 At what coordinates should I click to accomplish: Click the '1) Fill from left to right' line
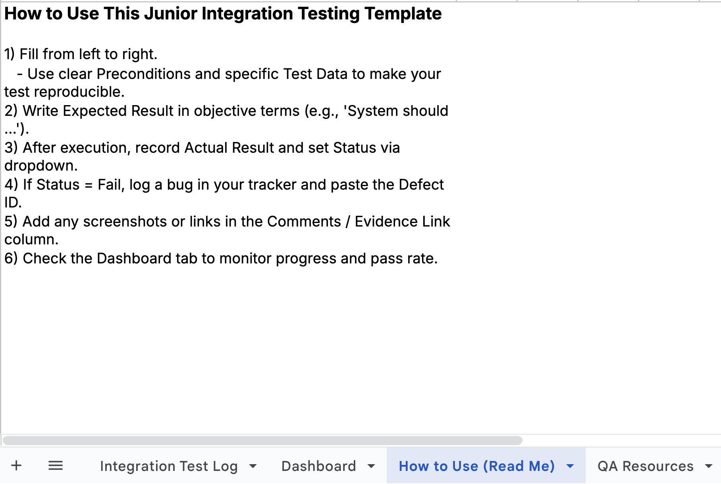coord(81,54)
